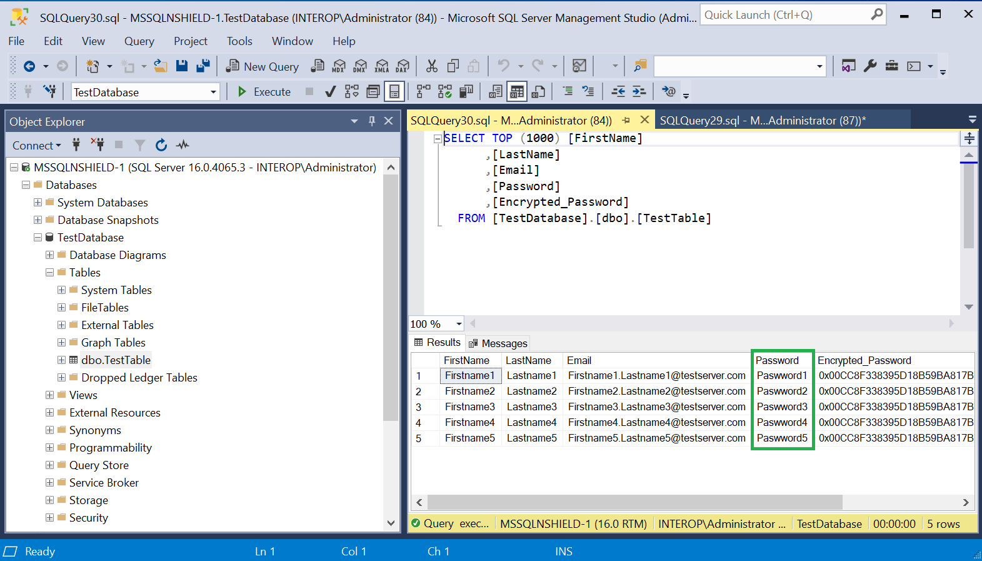This screenshot has width=982, height=561.
Task: Specify values for template parameters
Action: 668,91
